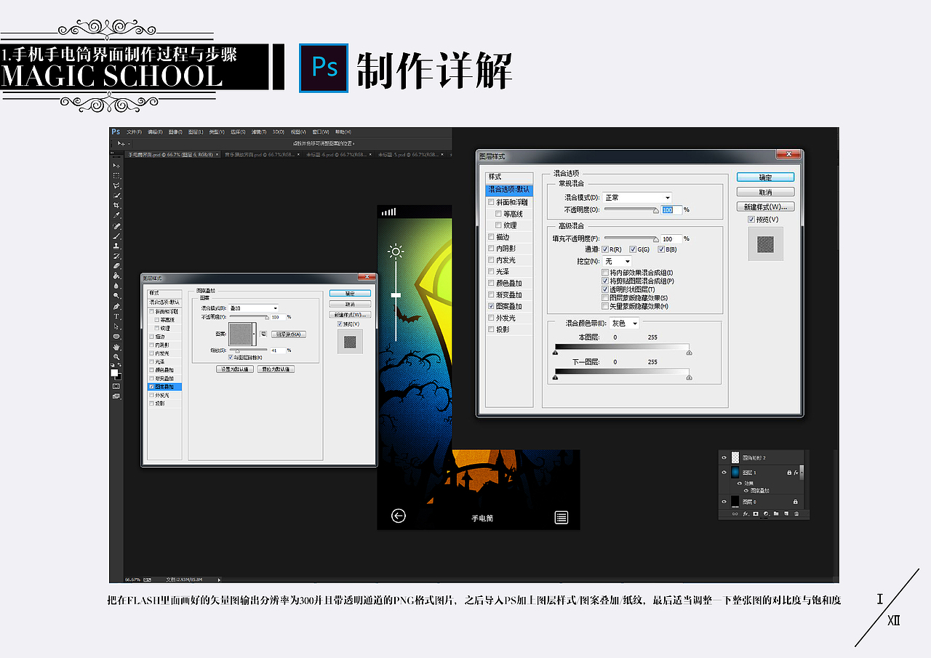The height and width of the screenshot is (658, 931).
Task: Click the 缩放 slider in Pattern Overlay dialog
Action: tap(249, 350)
